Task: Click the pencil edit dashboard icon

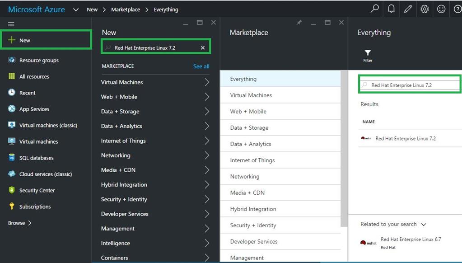Action: [x=408, y=9]
